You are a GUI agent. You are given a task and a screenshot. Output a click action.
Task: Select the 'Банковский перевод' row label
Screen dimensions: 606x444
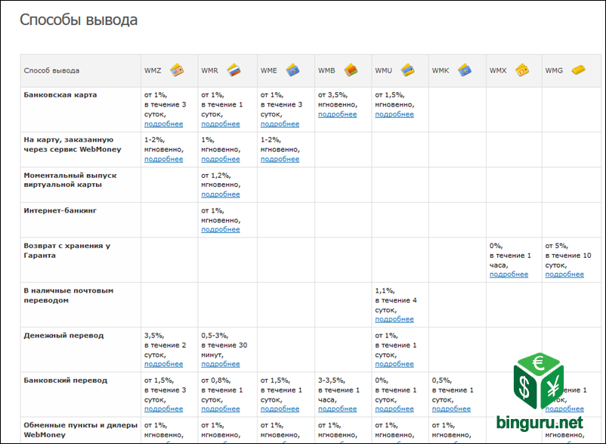[65, 380]
